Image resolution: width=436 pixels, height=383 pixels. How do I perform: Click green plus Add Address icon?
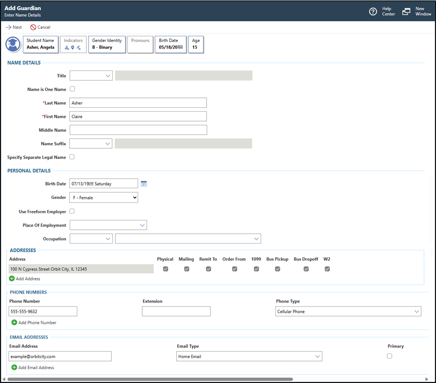[x=12, y=278]
